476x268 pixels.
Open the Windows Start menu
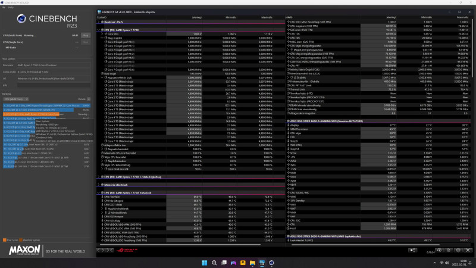(204, 263)
